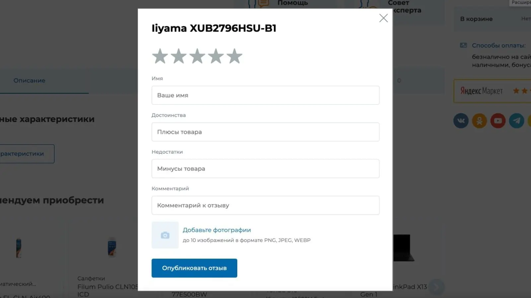
Task: Select the second rating star
Action: (179, 56)
